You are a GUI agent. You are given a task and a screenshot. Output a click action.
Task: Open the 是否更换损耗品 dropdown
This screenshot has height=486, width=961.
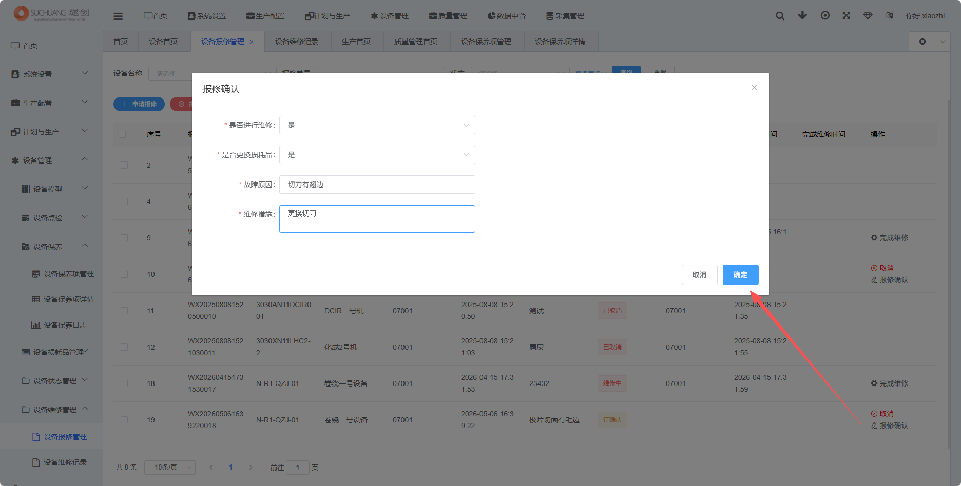pos(377,155)
